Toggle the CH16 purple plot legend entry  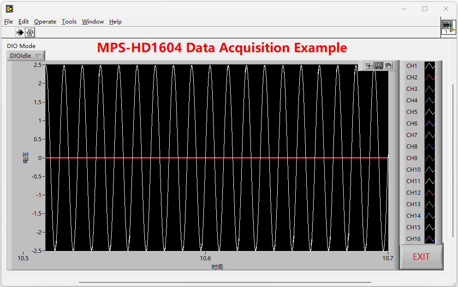(x=429, y=239)
